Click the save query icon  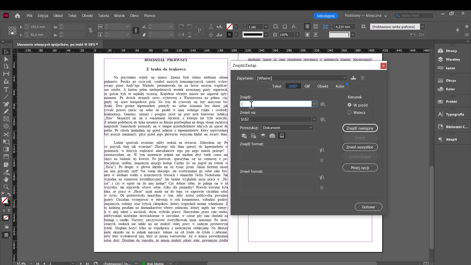[x=353, y=78]
